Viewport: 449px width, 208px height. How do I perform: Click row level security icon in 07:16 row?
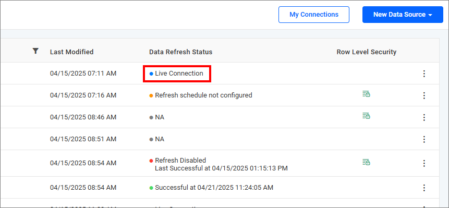pyautogui.click(x=366, y=94)
